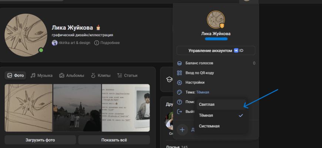The image size is (322, 148).
Task: Open the Red Square photo thumbnail
Action: tap(77, 108)
